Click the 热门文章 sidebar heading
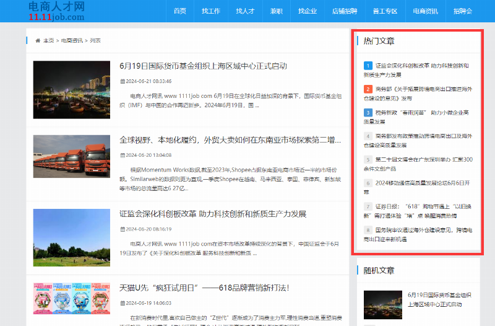The image size is (495, 326). point(379,41)
